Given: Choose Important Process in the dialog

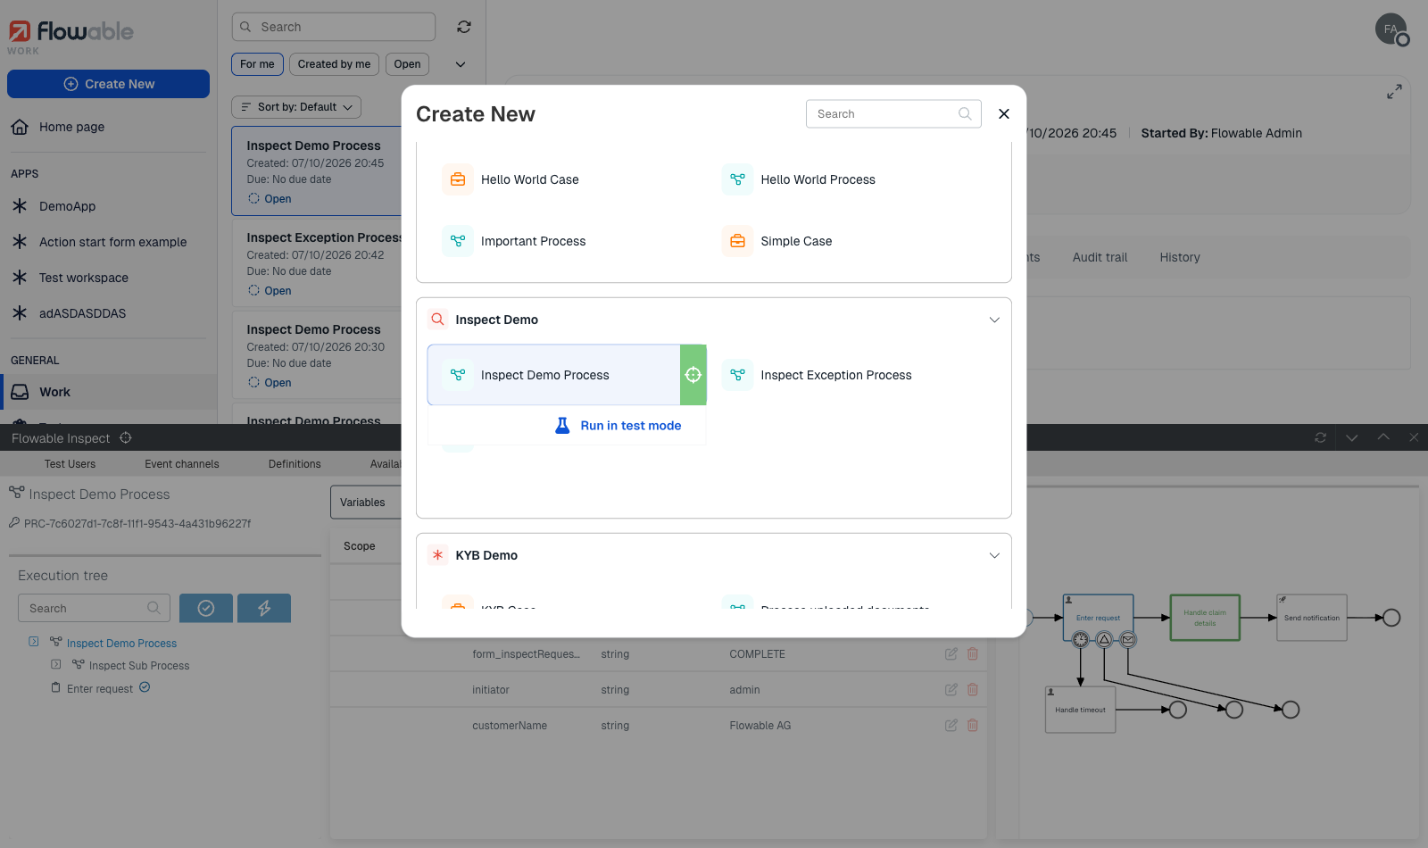Looking at the screenshot, I should [533, 241].
